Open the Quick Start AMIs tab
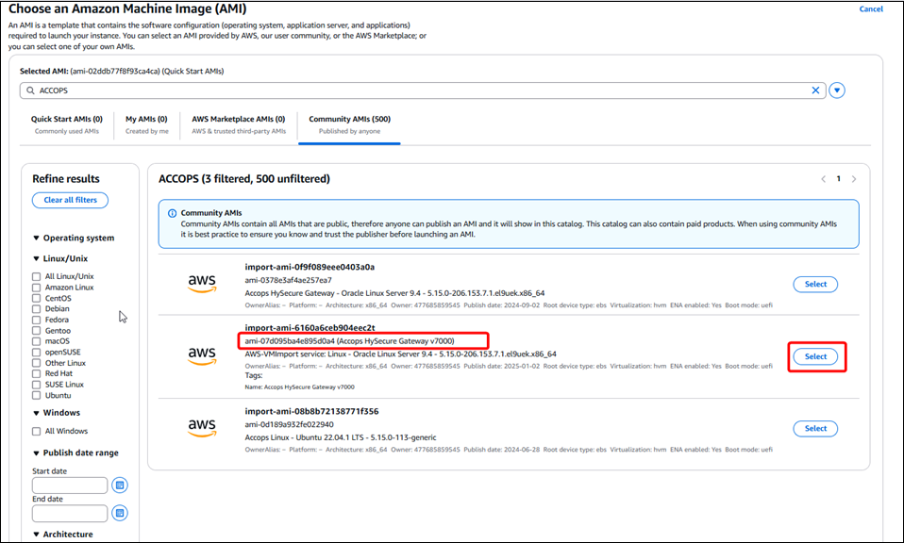The height and width of the screenshot is (543, 904). click(66, 124)
